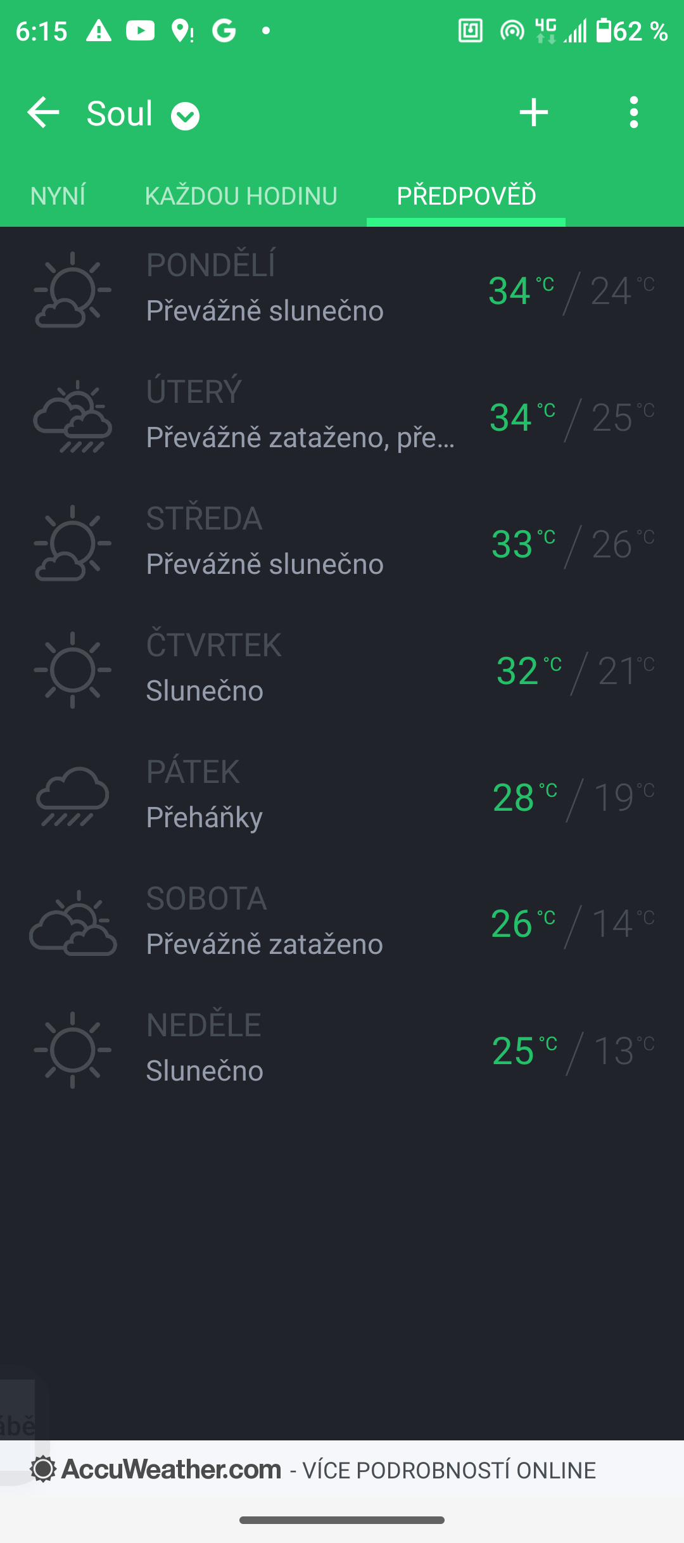Open the Soul location name selector
The width and height of the screenshot is (684, 1543).
click(x=120, y=114)
